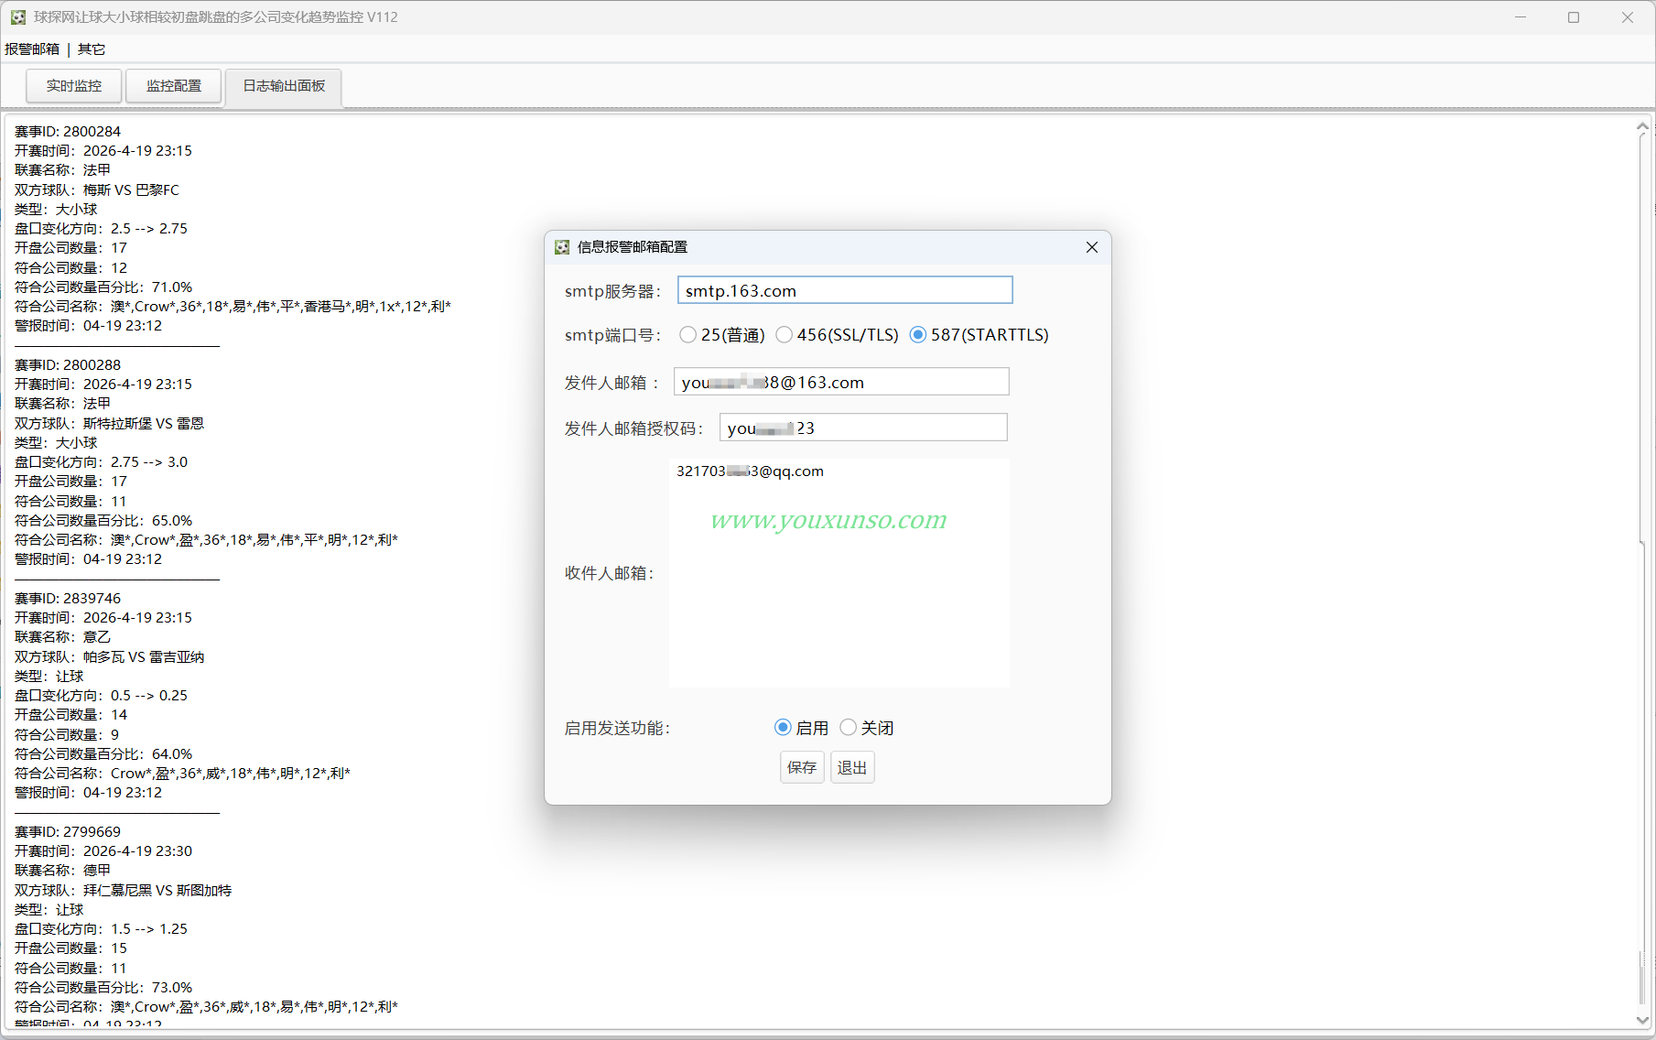Click the main window app icon
Screen dimensions: 1656x1040
[x=17, y=17]
